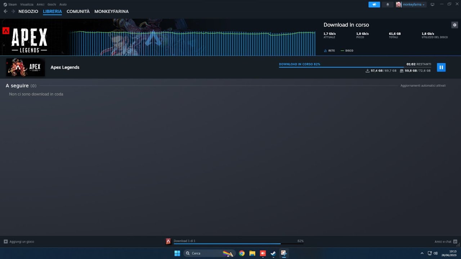The width and height of the screenshot is (461, 259).
Task: Open the Giochi menu
Action: click(x=52, y=4)
